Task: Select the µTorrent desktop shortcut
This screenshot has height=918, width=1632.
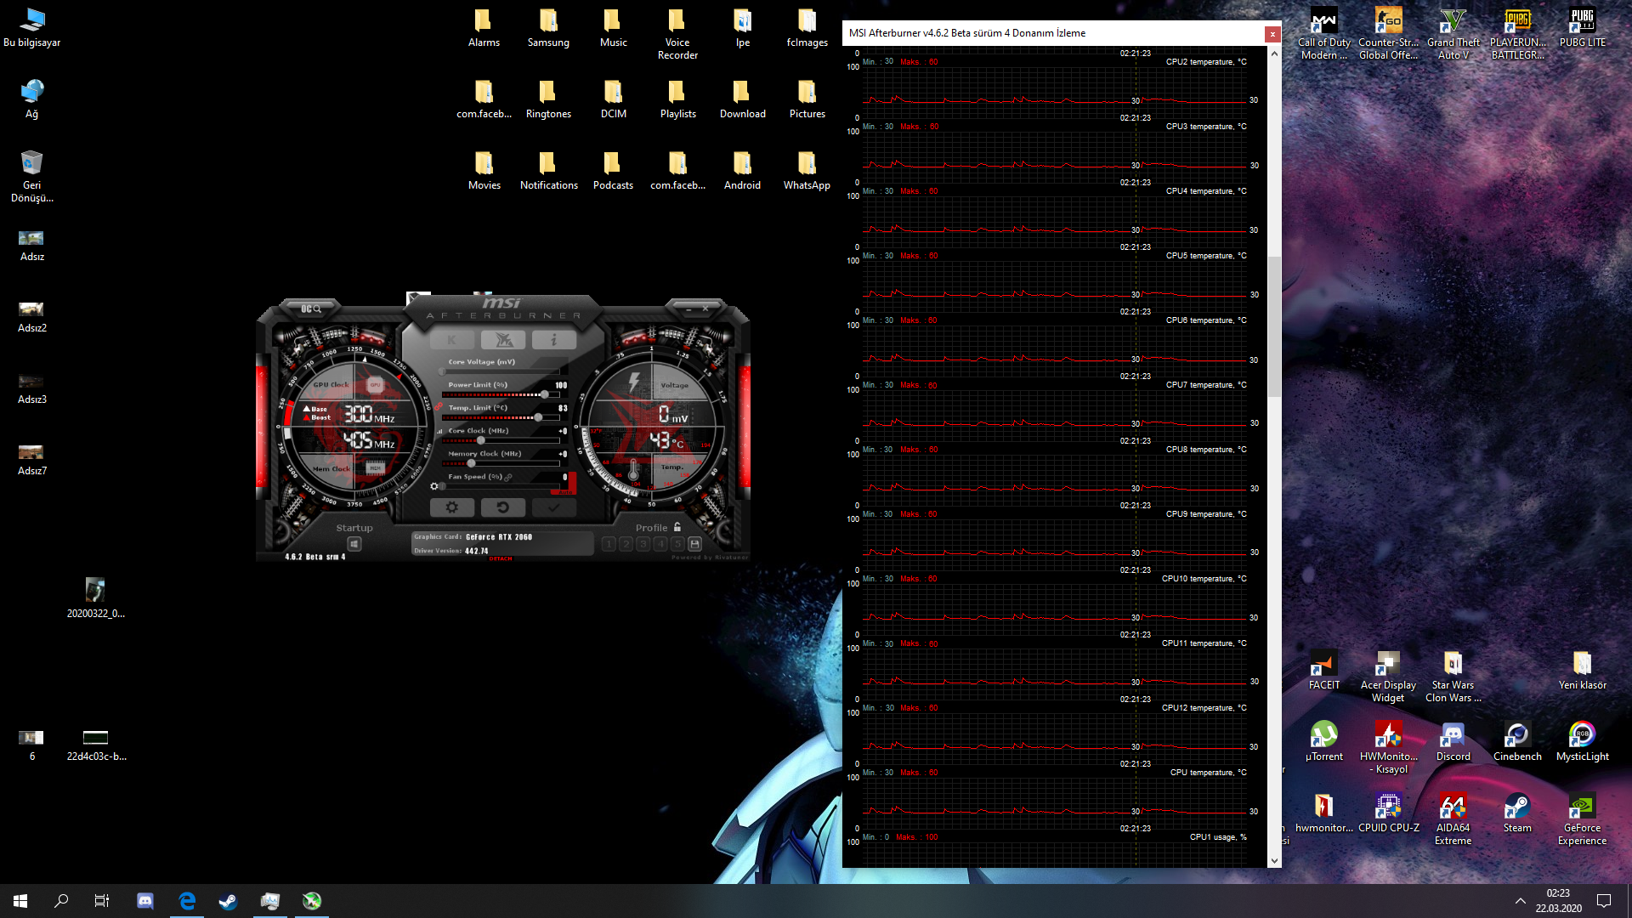Action: [x=1323, y=741]
